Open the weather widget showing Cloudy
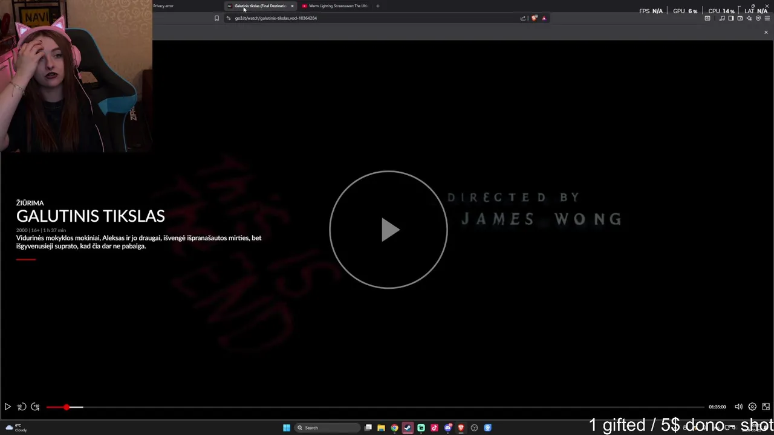Viewport: 774px width, 435px height. tap(16, 428)
